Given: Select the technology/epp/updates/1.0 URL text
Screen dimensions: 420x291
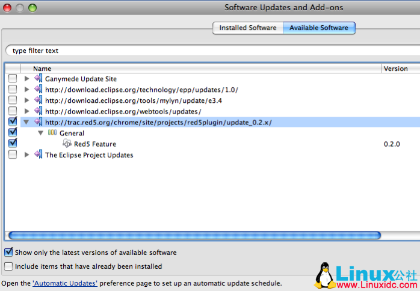Looking at the screenshot, I should 141,90.
